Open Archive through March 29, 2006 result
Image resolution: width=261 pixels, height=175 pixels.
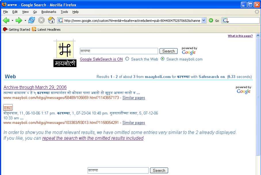[35, 87]
